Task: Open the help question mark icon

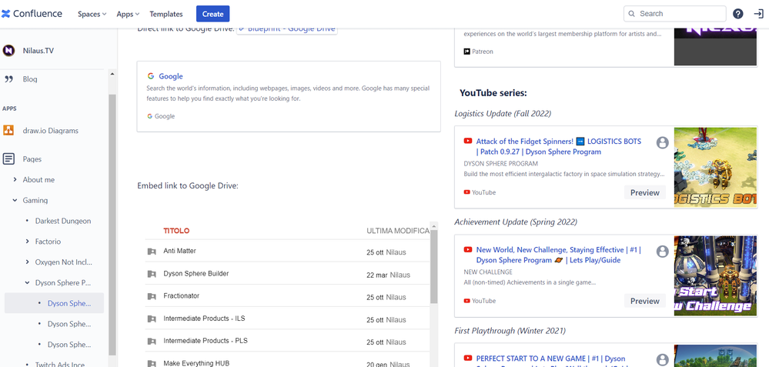Action: click(737, 14)
